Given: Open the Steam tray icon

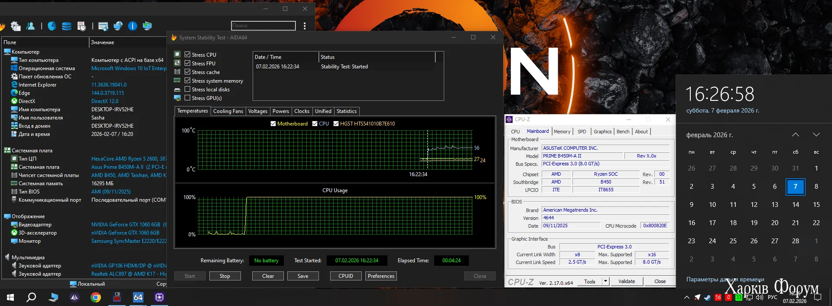Looking at the screenshot, I should (x=707, y=297).
